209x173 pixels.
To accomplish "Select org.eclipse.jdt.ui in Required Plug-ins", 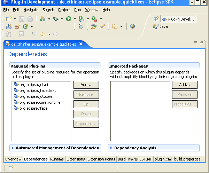I will [x=31, y=85].
